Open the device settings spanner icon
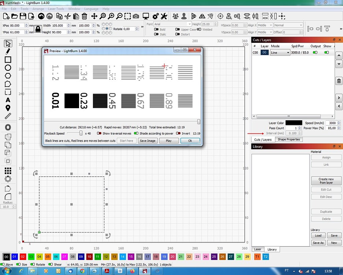 (164, 16)
